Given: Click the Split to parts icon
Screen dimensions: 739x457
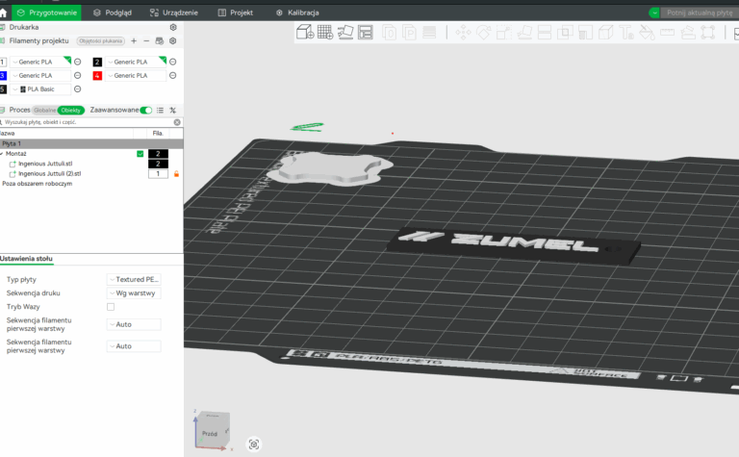Looking at the screenshot, I should point(409,33).
